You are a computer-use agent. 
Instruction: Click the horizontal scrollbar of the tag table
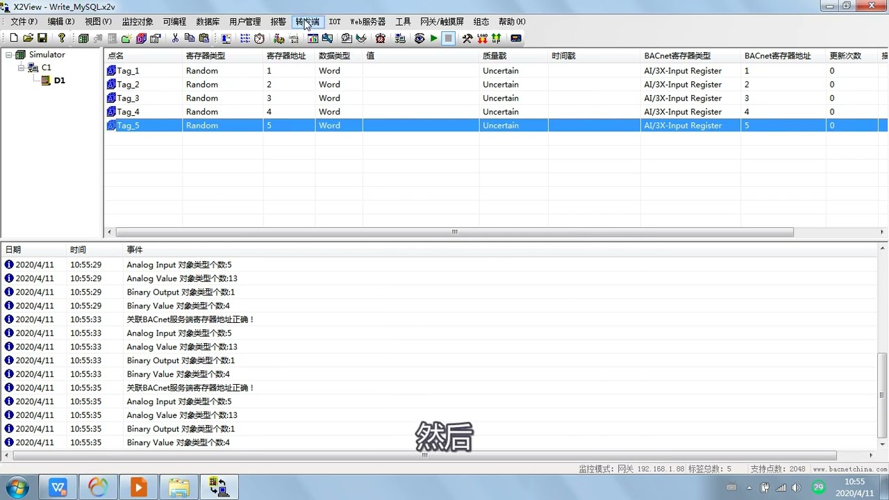[x=454, y=233]
